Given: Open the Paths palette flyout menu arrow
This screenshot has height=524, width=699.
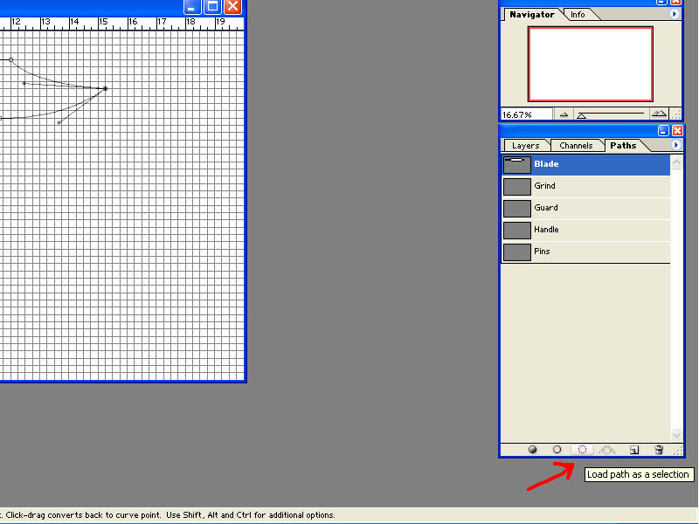Looking at the screenshot, I should click(675, 145).
